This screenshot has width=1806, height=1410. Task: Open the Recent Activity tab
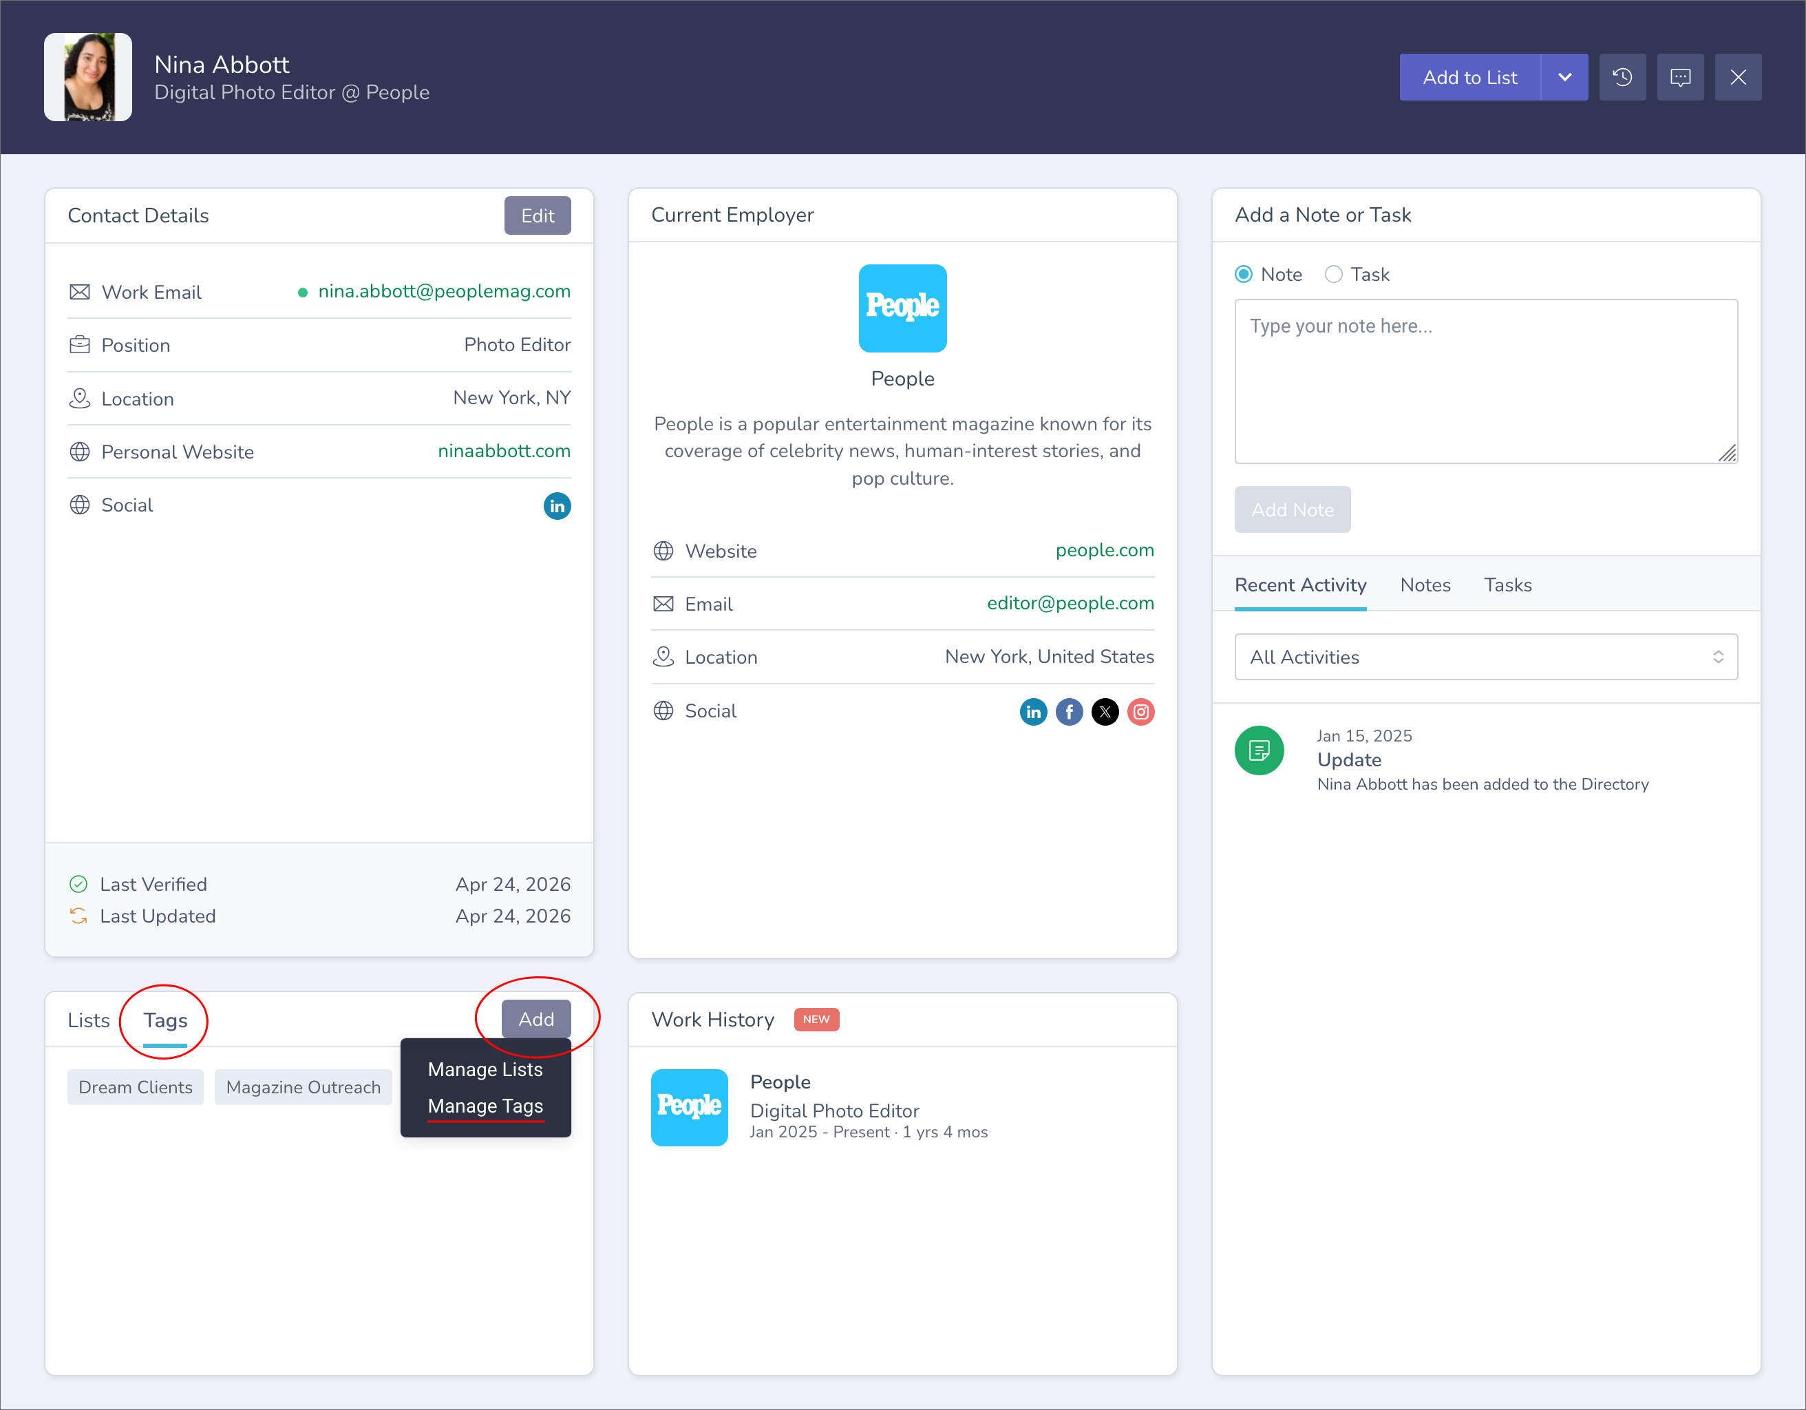[1300, 585]
